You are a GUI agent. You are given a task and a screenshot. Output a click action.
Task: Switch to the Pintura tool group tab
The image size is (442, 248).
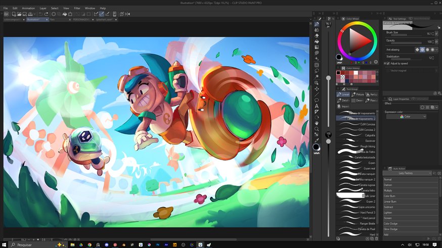point(358,94)
